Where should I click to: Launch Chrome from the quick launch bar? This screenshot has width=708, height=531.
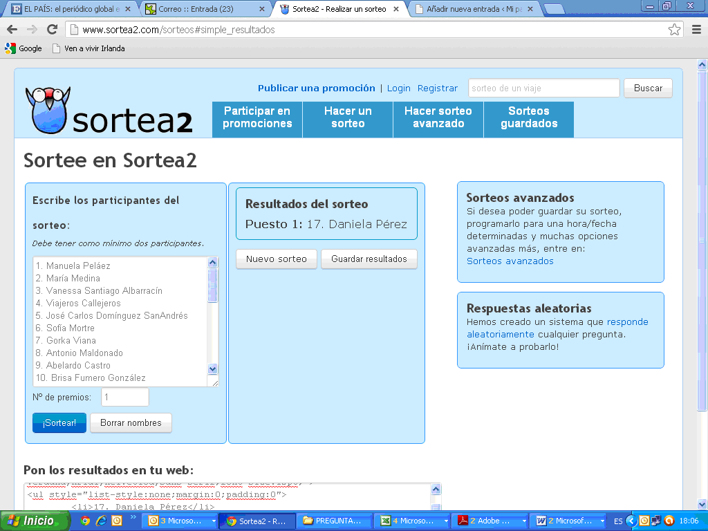pos(85,521)
